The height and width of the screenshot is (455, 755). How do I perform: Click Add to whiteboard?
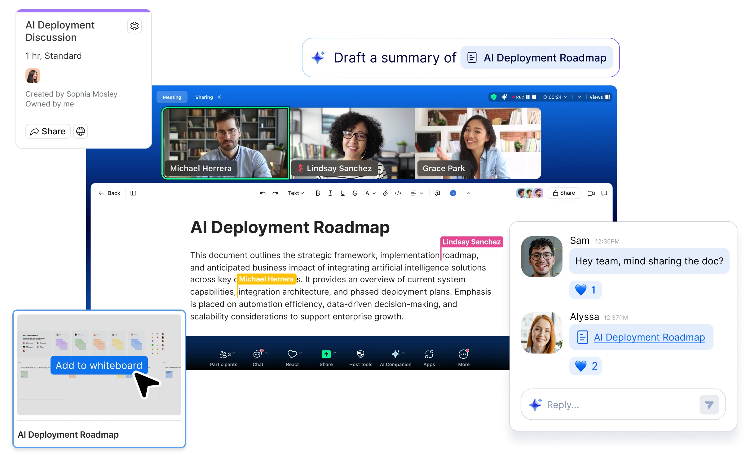pos(99,365)
